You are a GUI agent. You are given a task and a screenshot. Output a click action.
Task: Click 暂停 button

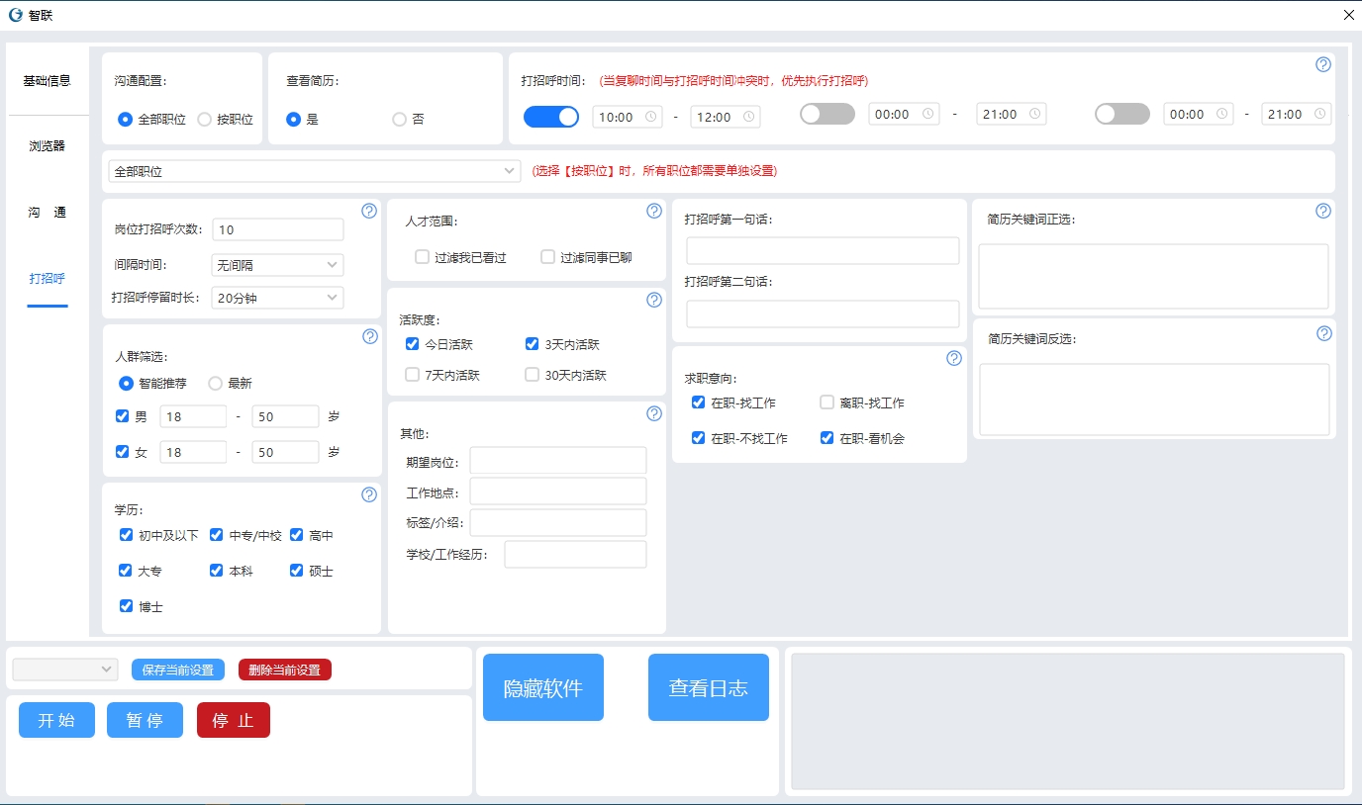click(145, 720)
